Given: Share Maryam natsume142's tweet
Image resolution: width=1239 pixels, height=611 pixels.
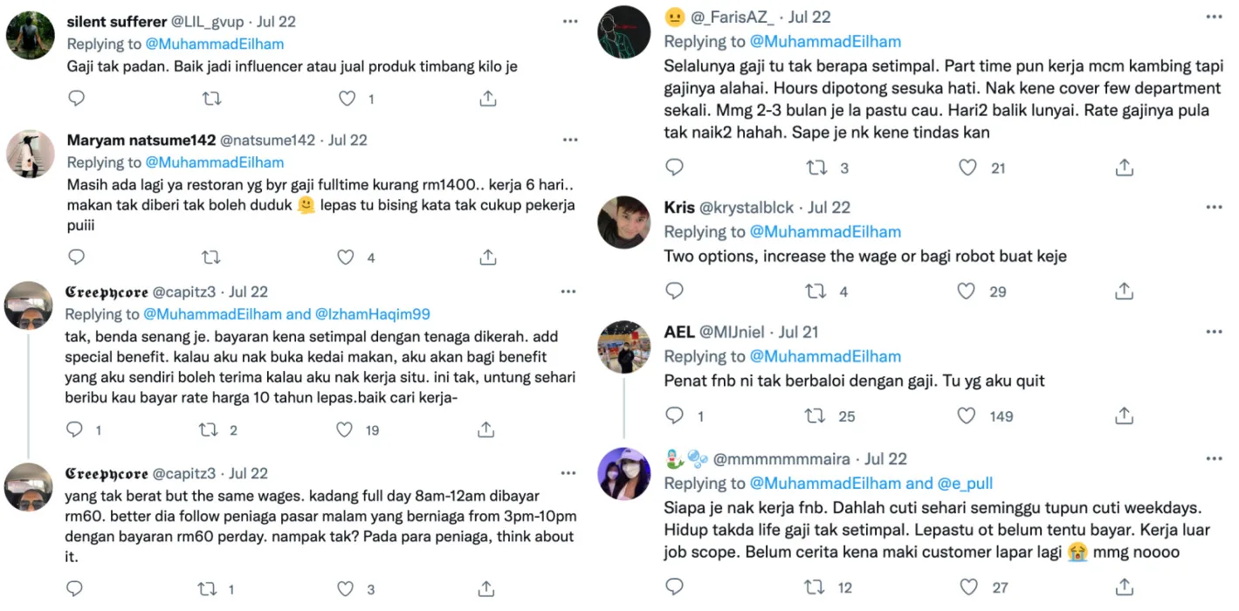Looking at the screenshot, I should (487, 257).
